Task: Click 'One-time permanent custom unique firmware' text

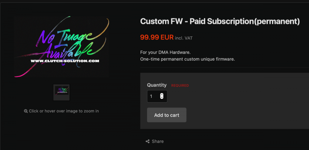Action: (187, 59)
